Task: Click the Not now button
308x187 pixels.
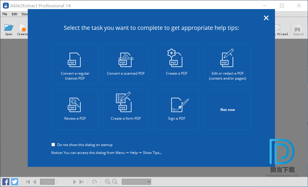Action: (x=227, y=109)
